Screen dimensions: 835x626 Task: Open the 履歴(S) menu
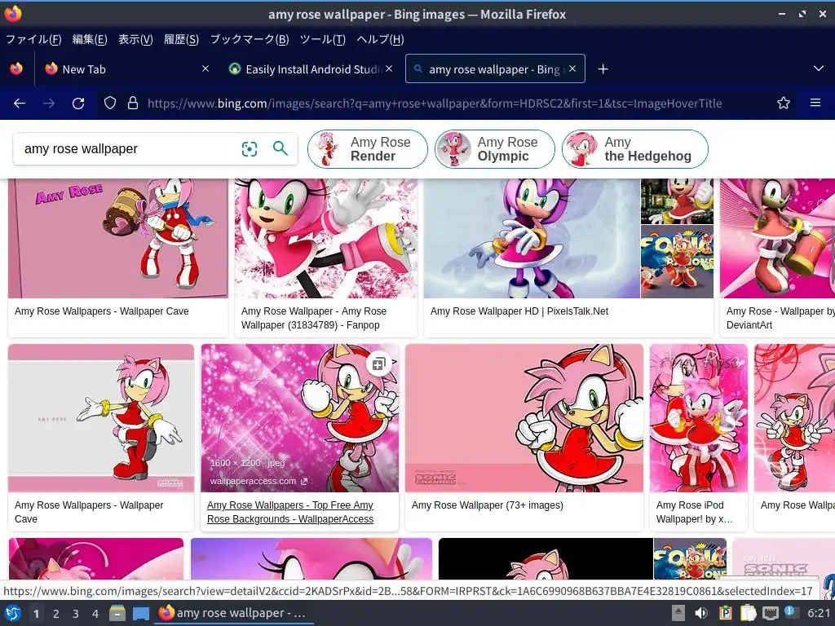(x=181, y=39)
